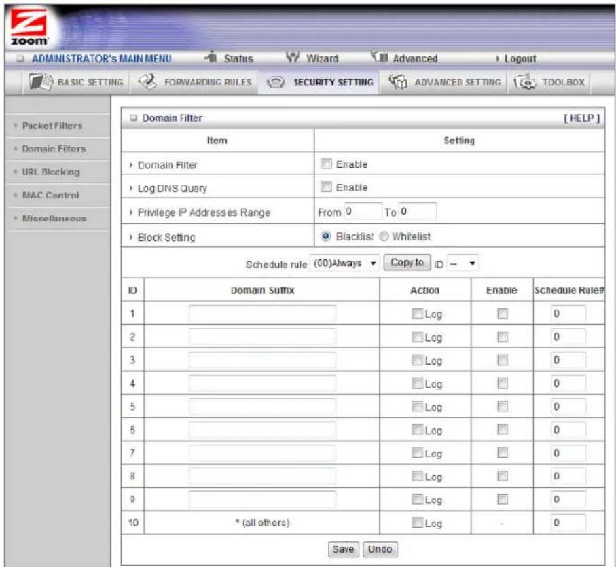This screenshot has width=616, height=567.
Task: Click the Zoom logo
Action: point(29,27)
